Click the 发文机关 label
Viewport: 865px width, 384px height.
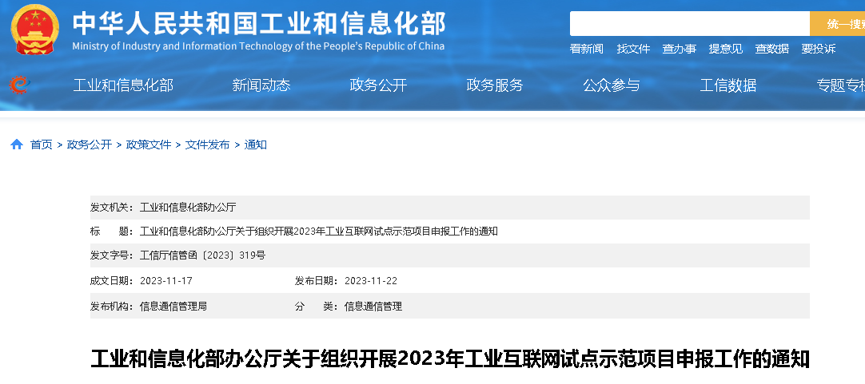click(112, 208)
